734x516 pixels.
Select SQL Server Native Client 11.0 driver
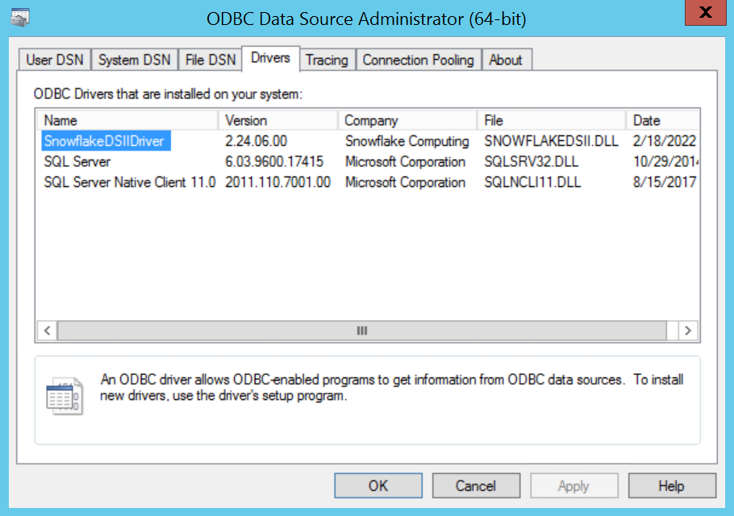tap(129, 182)
